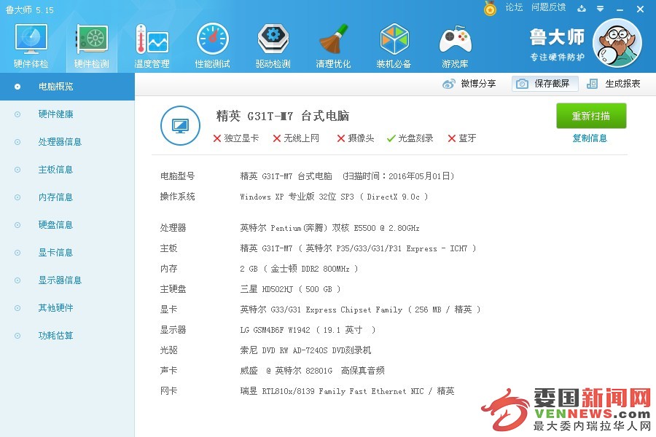This screenshot has height=437, width=656.
Task: Click optical drive value 索尼 DVD RW AD-7240S
Action: coord(305,350)
